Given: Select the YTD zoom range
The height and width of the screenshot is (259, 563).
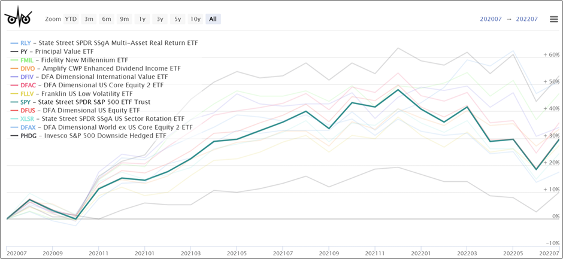Looking at the screenshot, I should (71, 19).
